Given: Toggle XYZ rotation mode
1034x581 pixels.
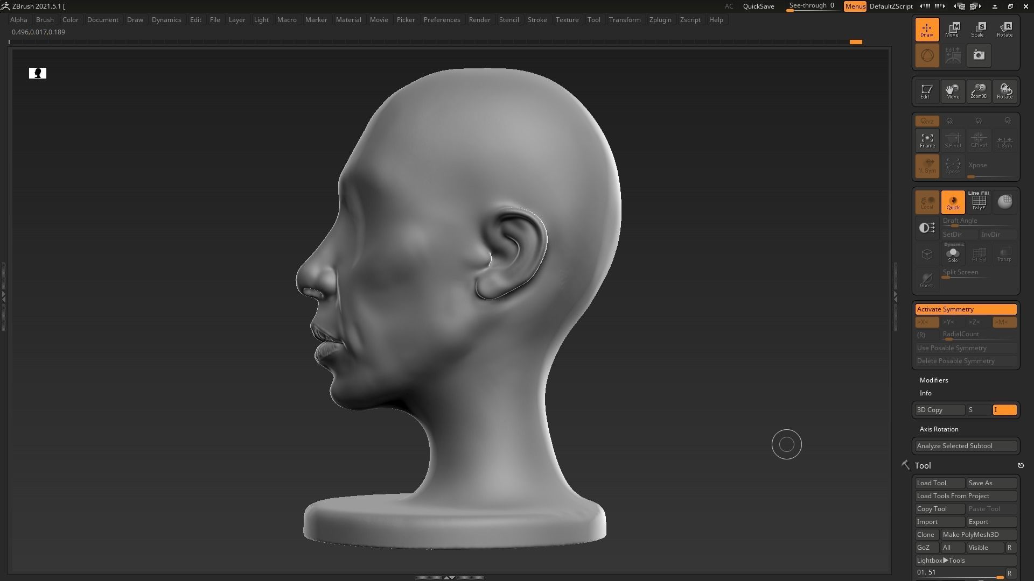Looking at the screenshot, I should (x=927, y=121).
